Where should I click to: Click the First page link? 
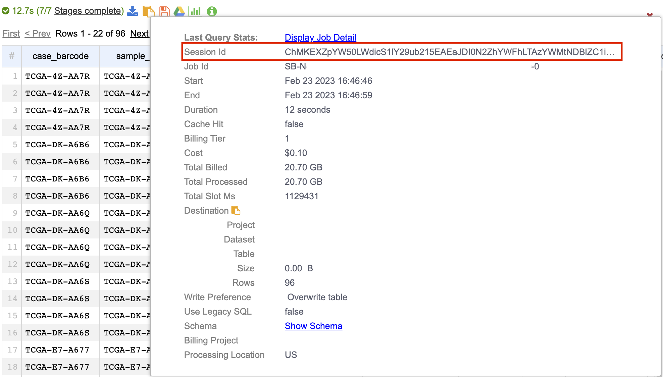(x=11, y=34)
